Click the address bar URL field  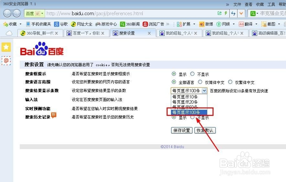tap(130, 13)
